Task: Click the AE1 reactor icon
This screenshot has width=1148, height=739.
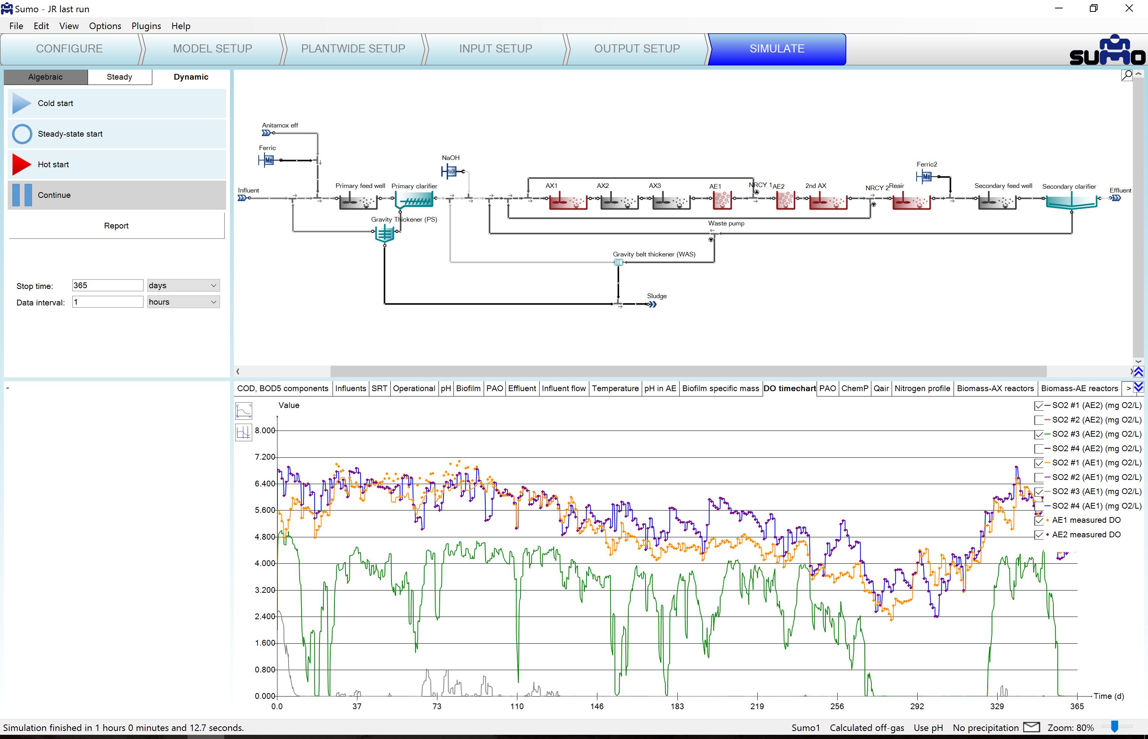Action: [722, 200]
